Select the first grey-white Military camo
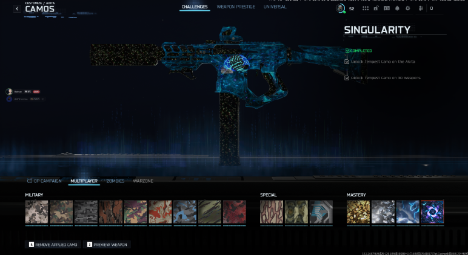 (37, 212)
